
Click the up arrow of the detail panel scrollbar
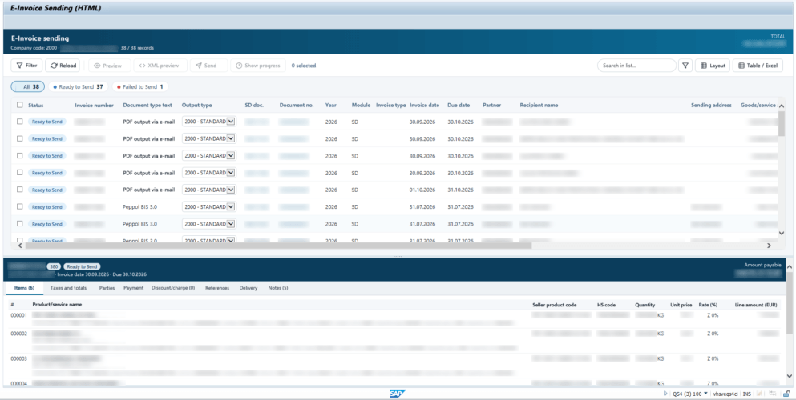click(x=790, y=266)
